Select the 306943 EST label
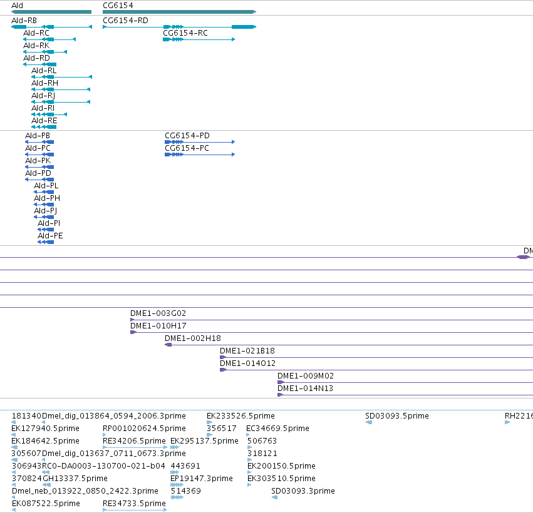The width and height of the screenshot is (533, 513). [26, 466]
